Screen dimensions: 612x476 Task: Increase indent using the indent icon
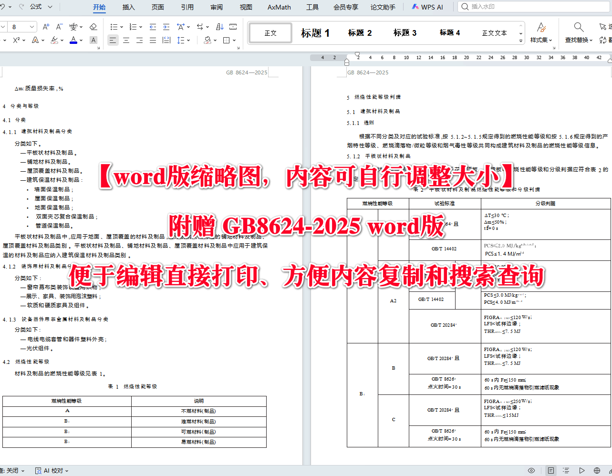point(166,27)
